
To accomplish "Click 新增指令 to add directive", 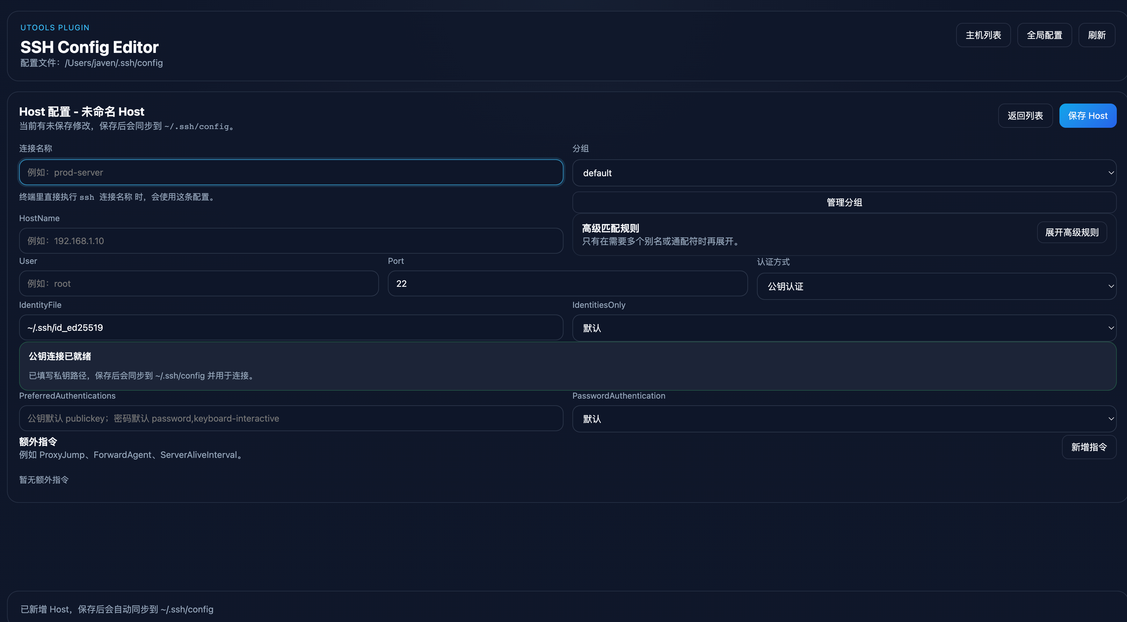I will [x=1088, y=447].
